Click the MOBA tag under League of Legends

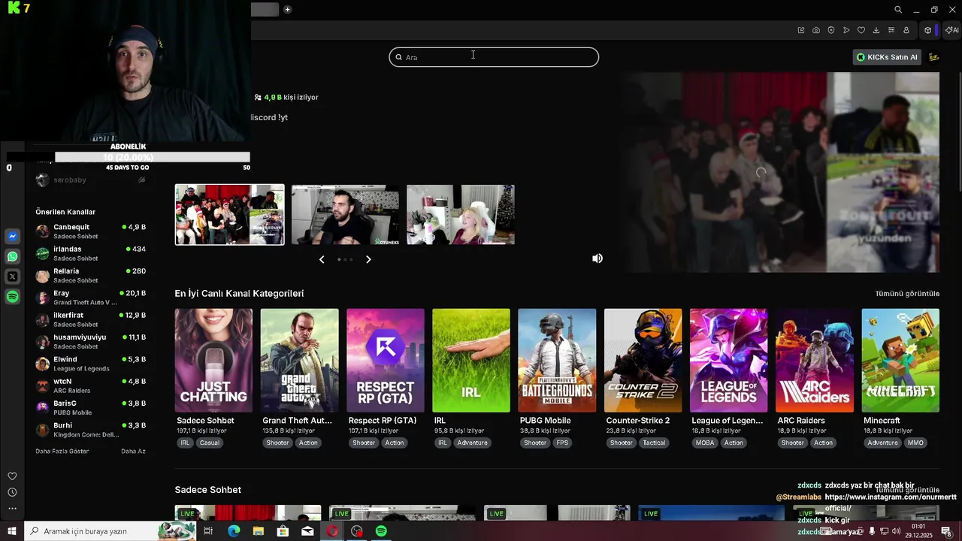click(705, 443)
